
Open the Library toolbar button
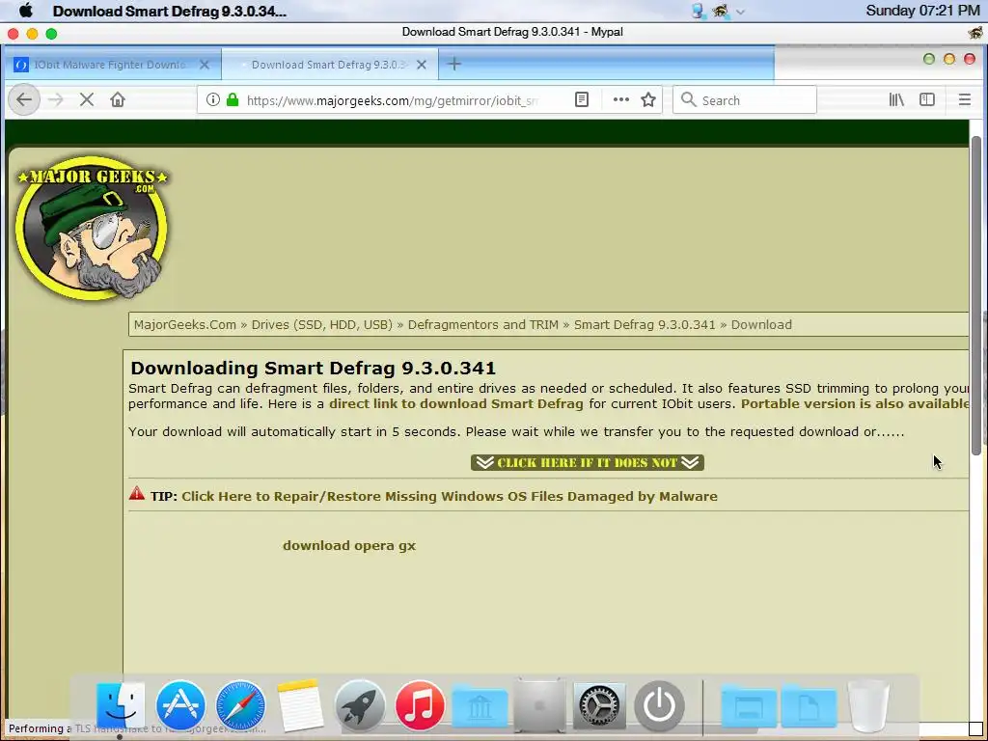[896, 99]
